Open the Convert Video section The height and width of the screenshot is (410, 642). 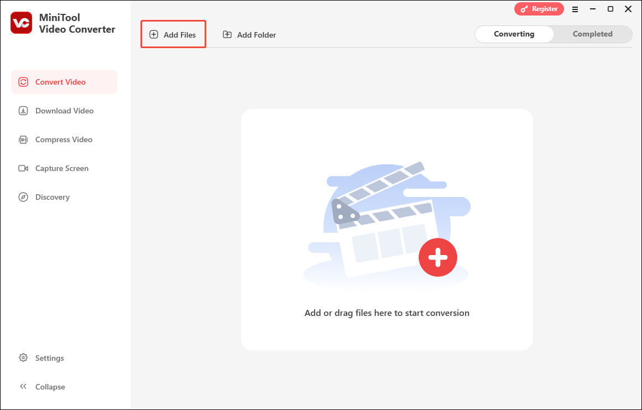[x=64, y=82]
